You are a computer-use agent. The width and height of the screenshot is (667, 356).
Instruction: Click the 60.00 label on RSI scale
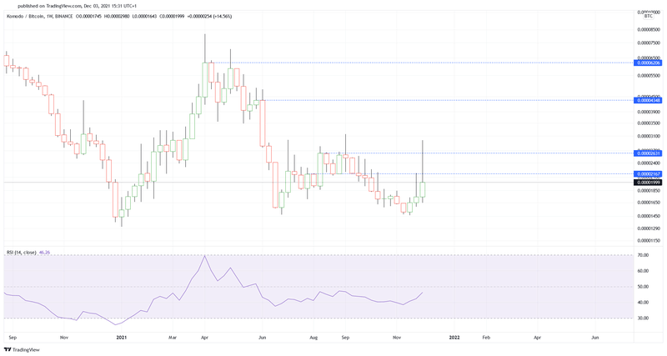(643, 271)
